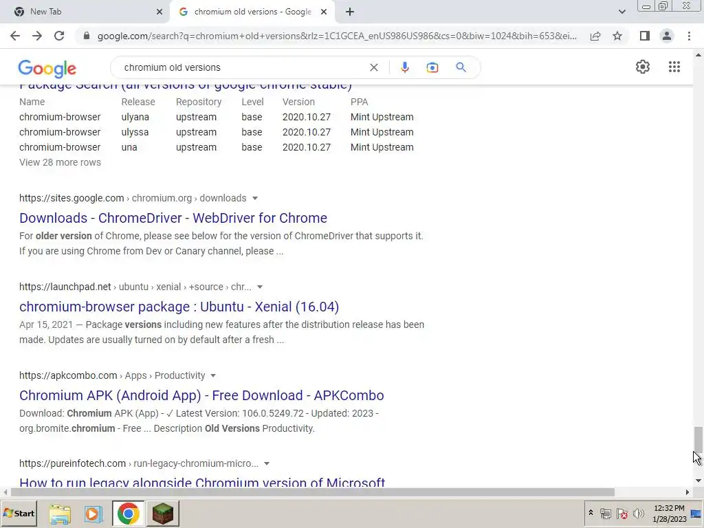Search by image with Google Lens
This screenshot has width=704, height=528.
pyautogui.click(x=432, y=67)
